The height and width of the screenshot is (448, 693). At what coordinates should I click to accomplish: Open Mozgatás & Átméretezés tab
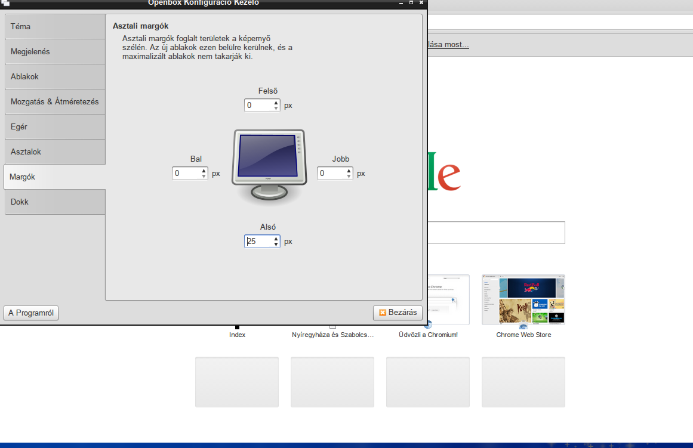tap(55, 101)
